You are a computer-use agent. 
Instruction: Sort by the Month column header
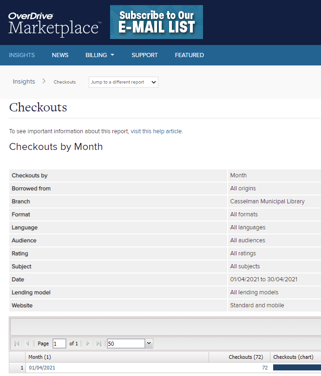pyautogui.click(x=39, y=357)
